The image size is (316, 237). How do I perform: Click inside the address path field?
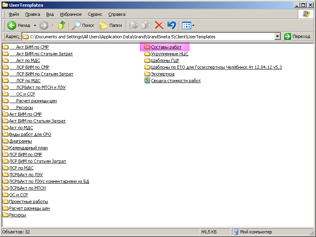tap(150, 36)
